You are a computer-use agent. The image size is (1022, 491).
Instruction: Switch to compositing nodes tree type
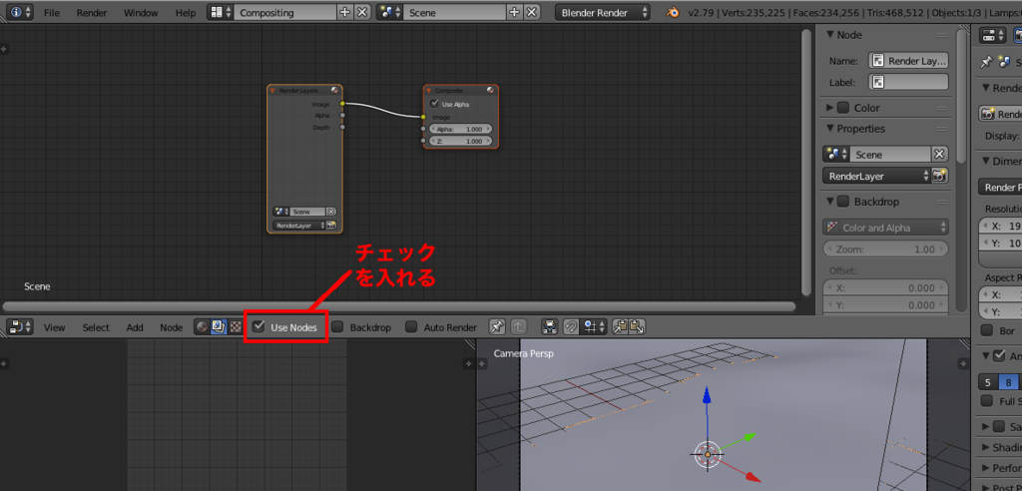coord(219,326)
